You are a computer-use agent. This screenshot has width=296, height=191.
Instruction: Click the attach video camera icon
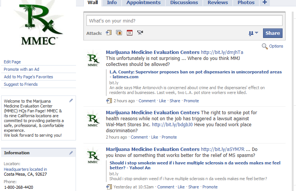(140, 33)
